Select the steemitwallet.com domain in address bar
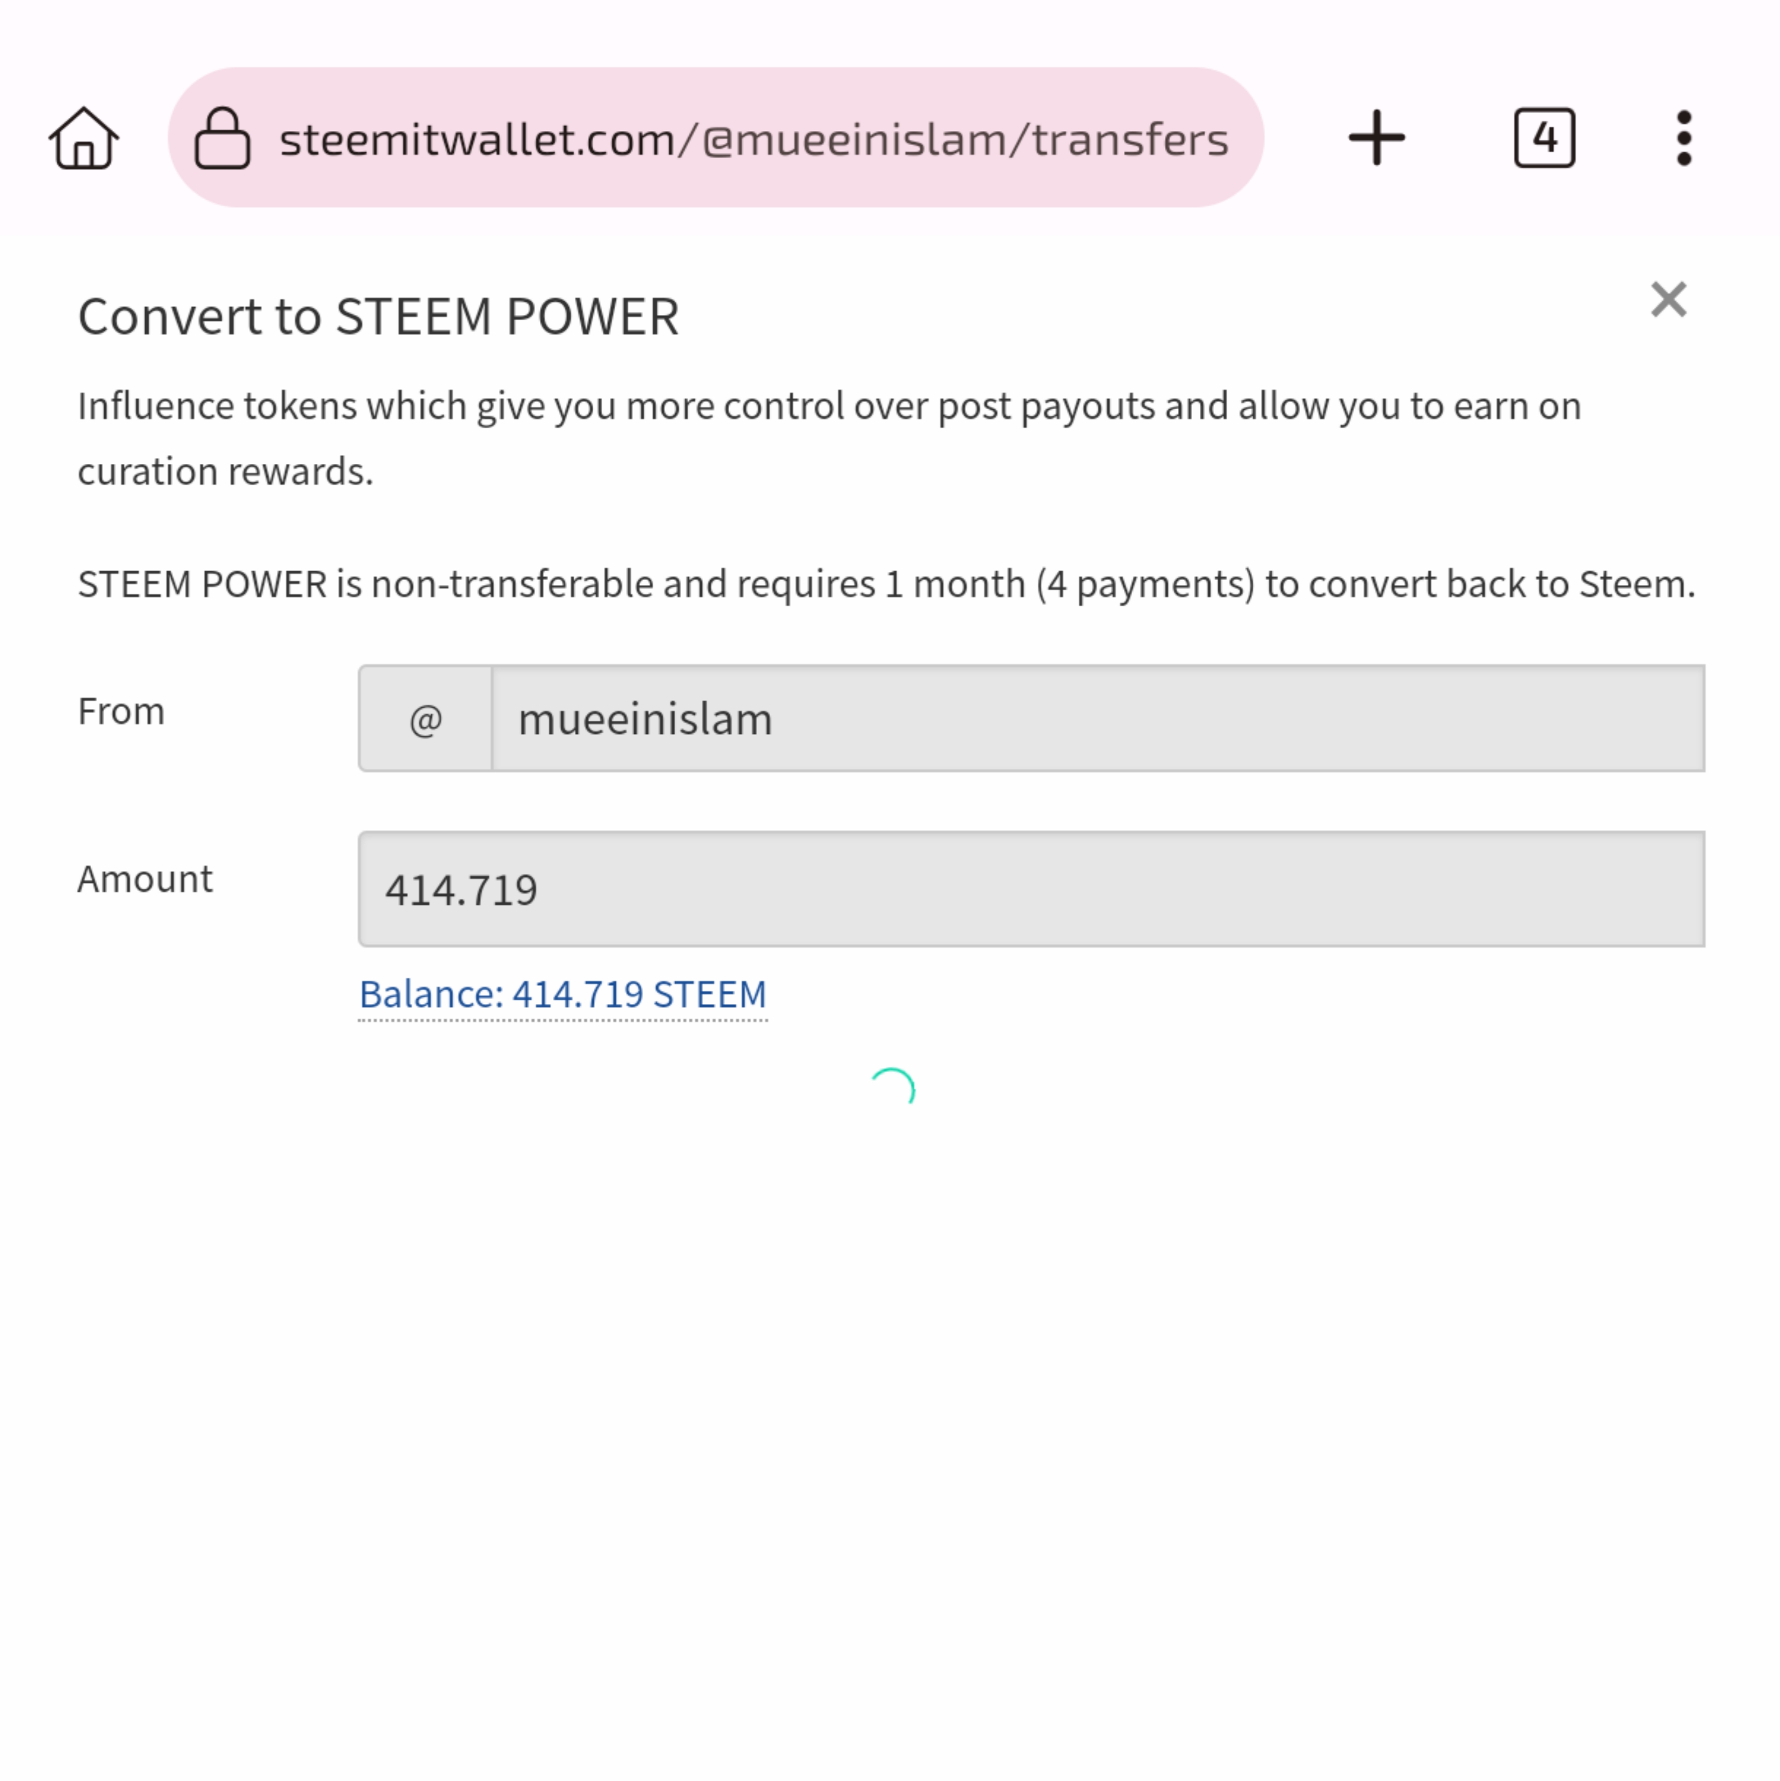 (x=478, y=140)
